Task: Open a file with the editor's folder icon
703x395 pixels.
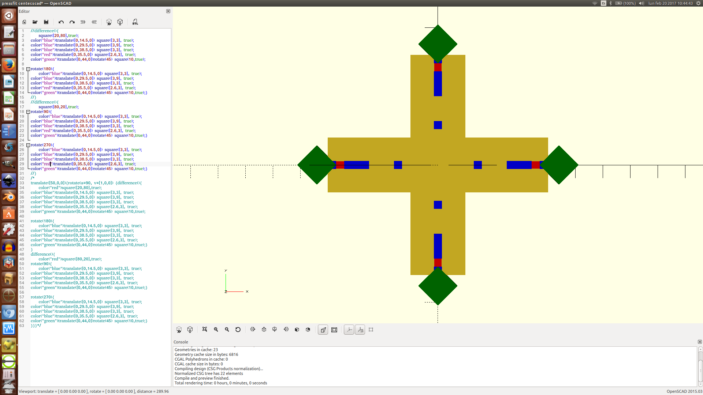Action: click(x=35, y=22)
